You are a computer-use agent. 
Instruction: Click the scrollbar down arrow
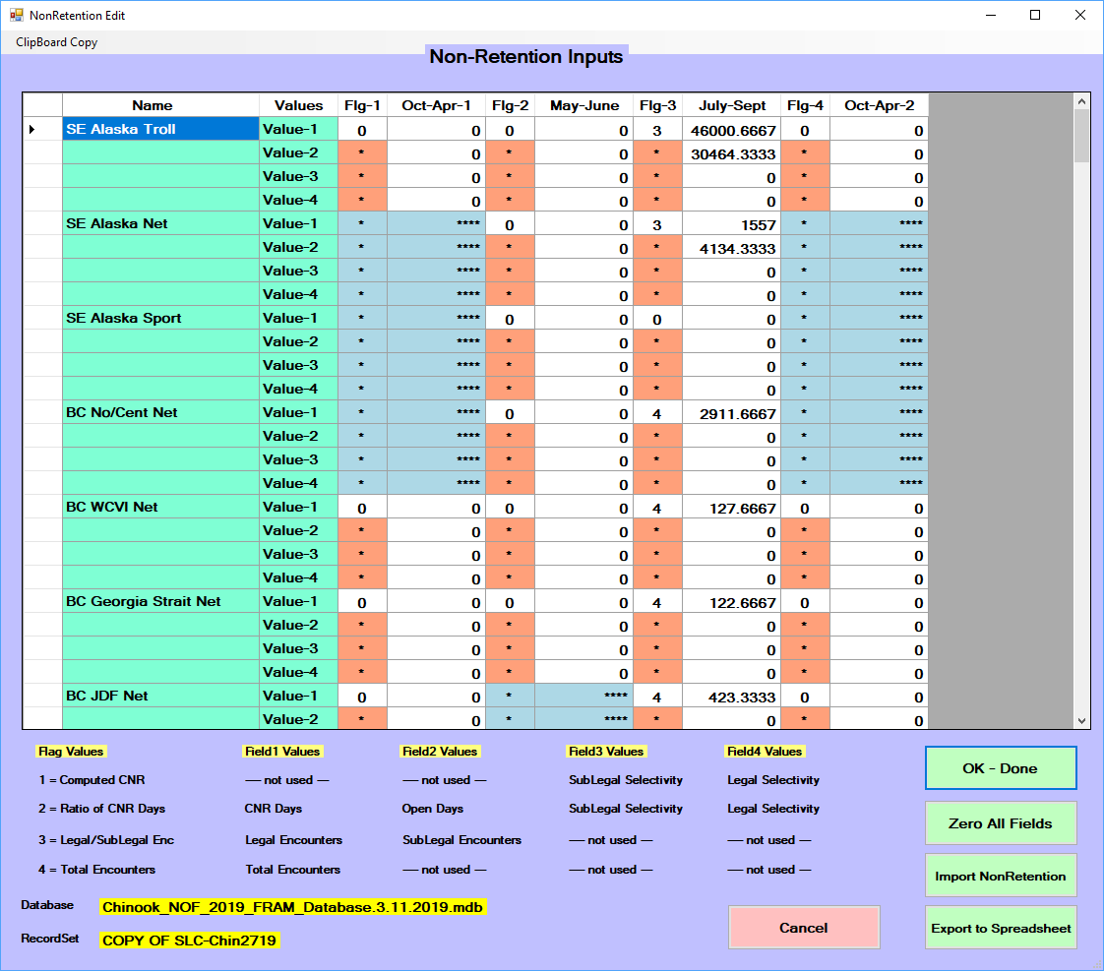[x=1081, y=721]
